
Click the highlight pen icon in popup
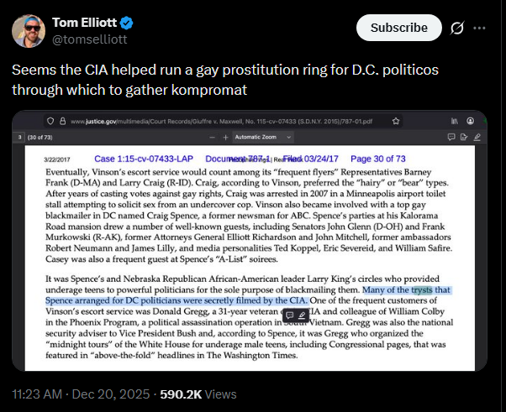[303, 315]
